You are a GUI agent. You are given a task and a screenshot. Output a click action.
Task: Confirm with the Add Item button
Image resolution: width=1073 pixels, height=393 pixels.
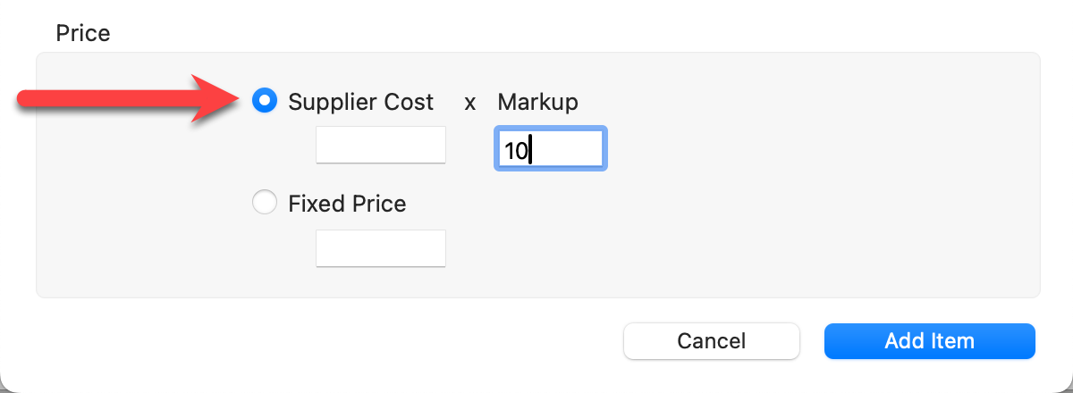(929, 340)
